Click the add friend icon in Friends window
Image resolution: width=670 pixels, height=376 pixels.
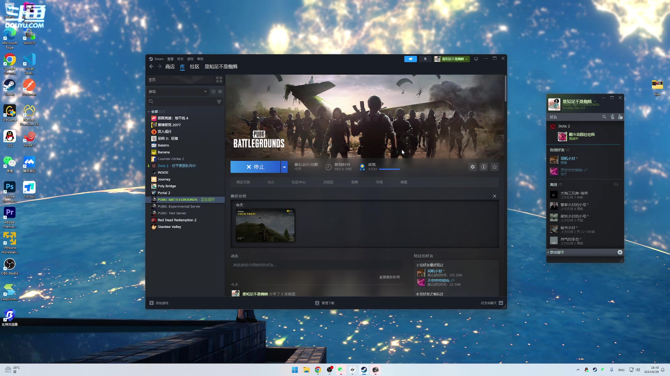click(620, 117)
